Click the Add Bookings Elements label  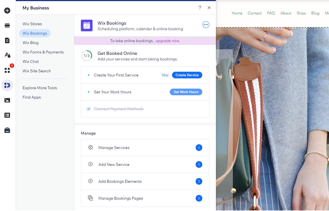(x=120, y=181)
